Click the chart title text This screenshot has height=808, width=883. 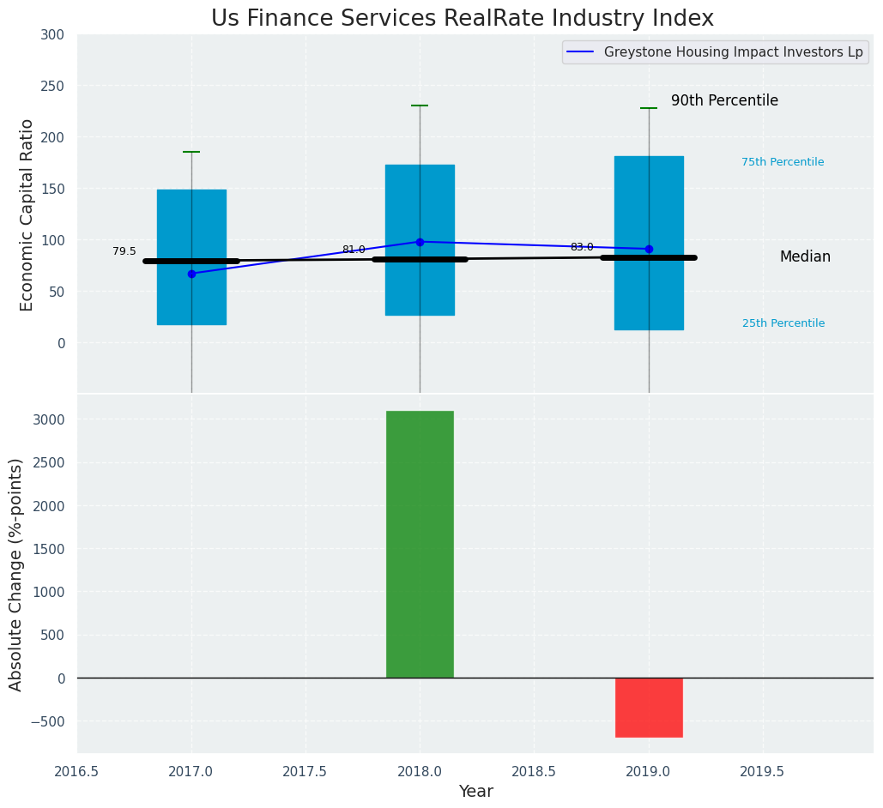[462, 18]
